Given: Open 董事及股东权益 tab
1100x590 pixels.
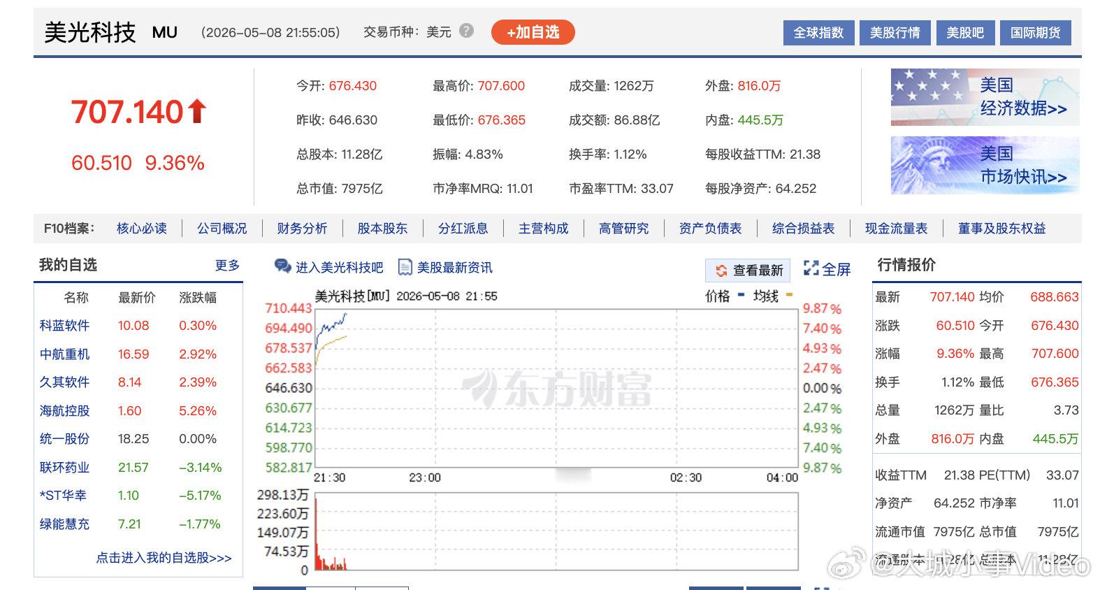Looking at the screenshot, I should click(x=1002, y=229).
